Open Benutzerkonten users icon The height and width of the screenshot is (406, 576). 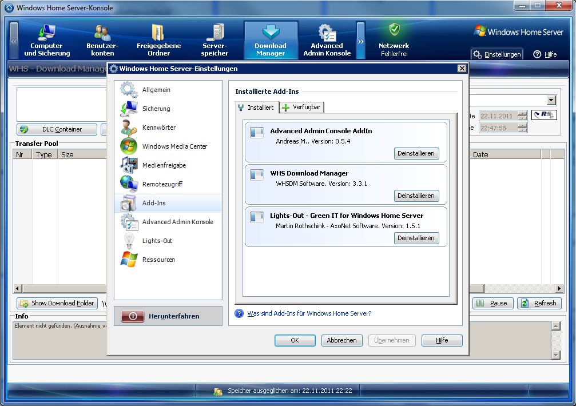click(102, 32)
